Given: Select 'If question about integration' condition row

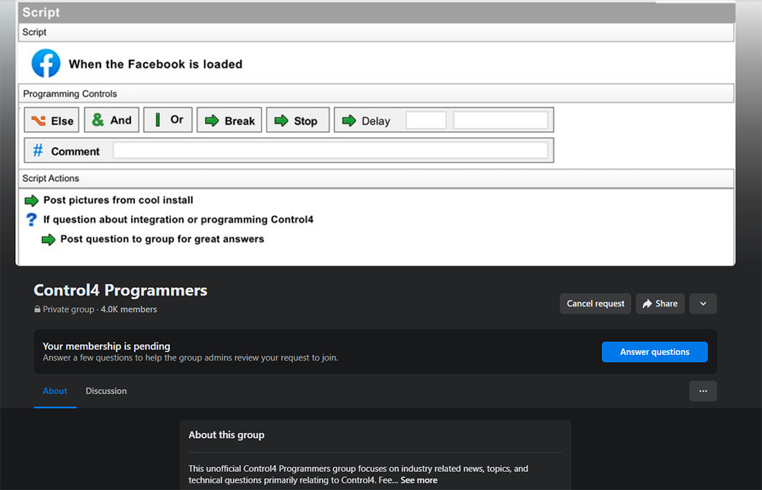Looking at the screenshot, I should click(x=178, y=219).
